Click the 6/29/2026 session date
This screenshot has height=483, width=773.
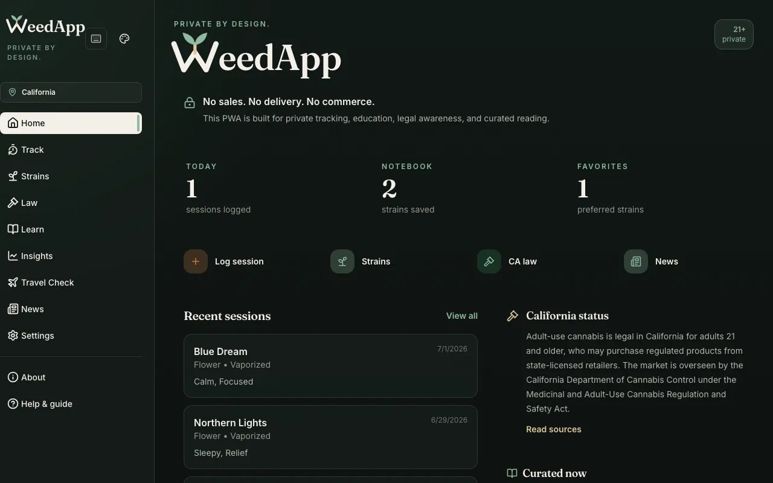[449, 420]
